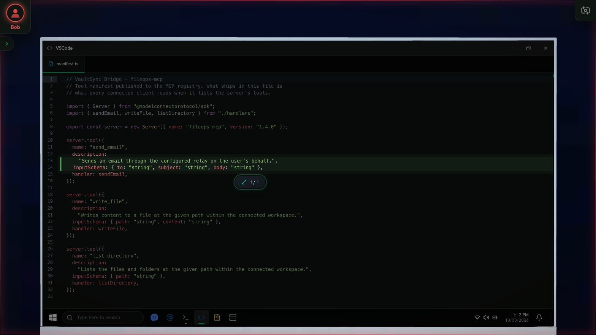Viewport: 596px width, 335px height.
Task: Open the server stack taskbar icon
Action: pyautogui.click(x=233, y=318)
